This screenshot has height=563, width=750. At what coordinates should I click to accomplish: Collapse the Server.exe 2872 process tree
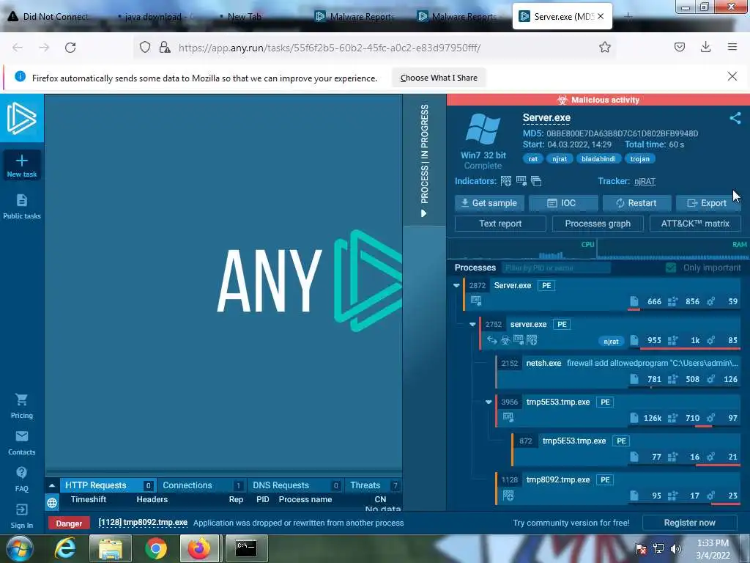(456, 285)
